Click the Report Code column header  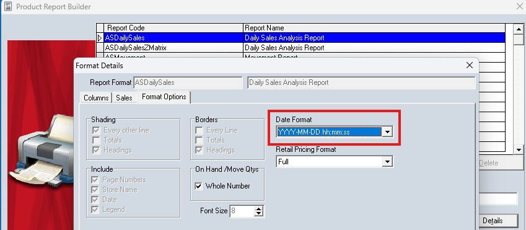(x=173, y=28)
